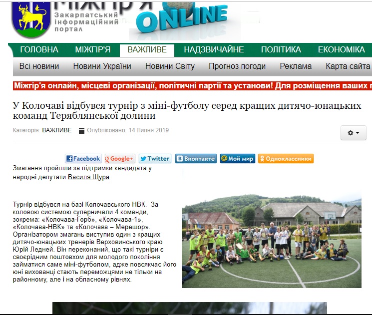Click the Facebook share button
Image resolution: width=372 pixels, height=315 pixels.
coord(83,159)
